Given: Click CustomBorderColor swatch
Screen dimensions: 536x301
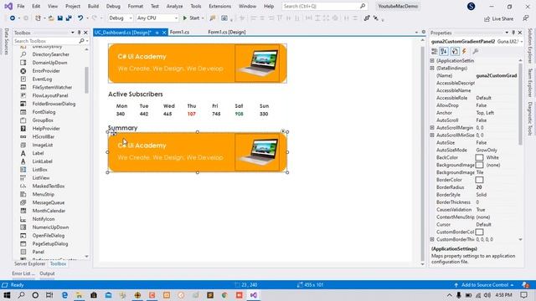Looking at the screenshot, I should [x=479, y=232].
